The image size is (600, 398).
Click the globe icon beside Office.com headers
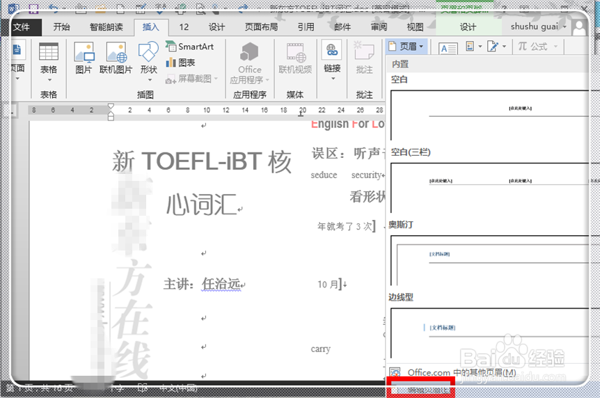[395, 372]
